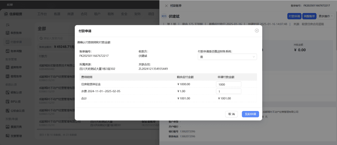Click the BIP认领 sidebar icon
Screen dimensions: 337x145
coord(8,101)
